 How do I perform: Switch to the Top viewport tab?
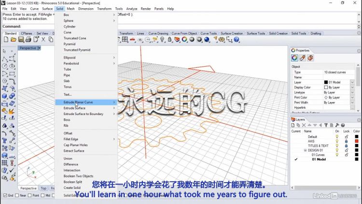[x=43, y=188]
